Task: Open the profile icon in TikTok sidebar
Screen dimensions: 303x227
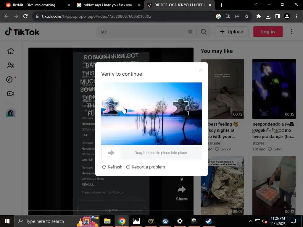Action: pos(11,113)
